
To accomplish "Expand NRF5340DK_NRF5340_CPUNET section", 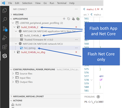I will (x=11, y=96).
